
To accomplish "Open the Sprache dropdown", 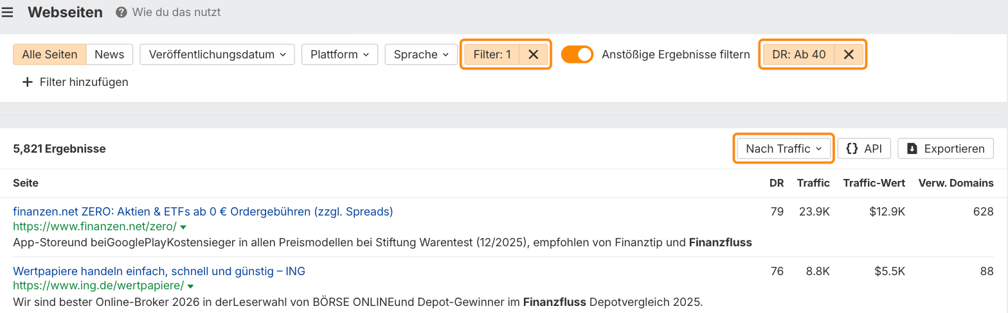I will [x=421, y=55].
